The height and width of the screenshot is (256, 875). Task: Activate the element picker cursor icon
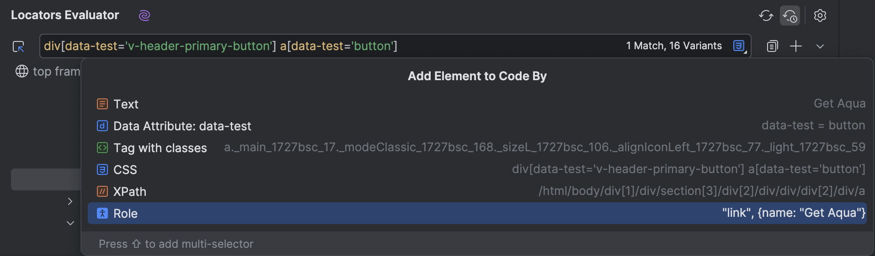[18, 46]
